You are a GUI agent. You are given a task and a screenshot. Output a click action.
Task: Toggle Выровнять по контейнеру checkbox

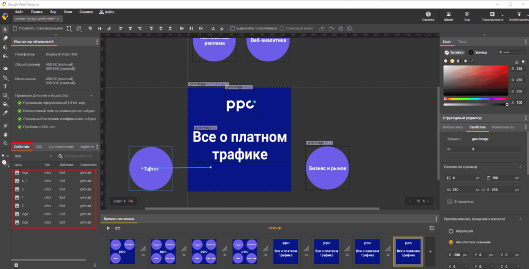coord(232,28)
